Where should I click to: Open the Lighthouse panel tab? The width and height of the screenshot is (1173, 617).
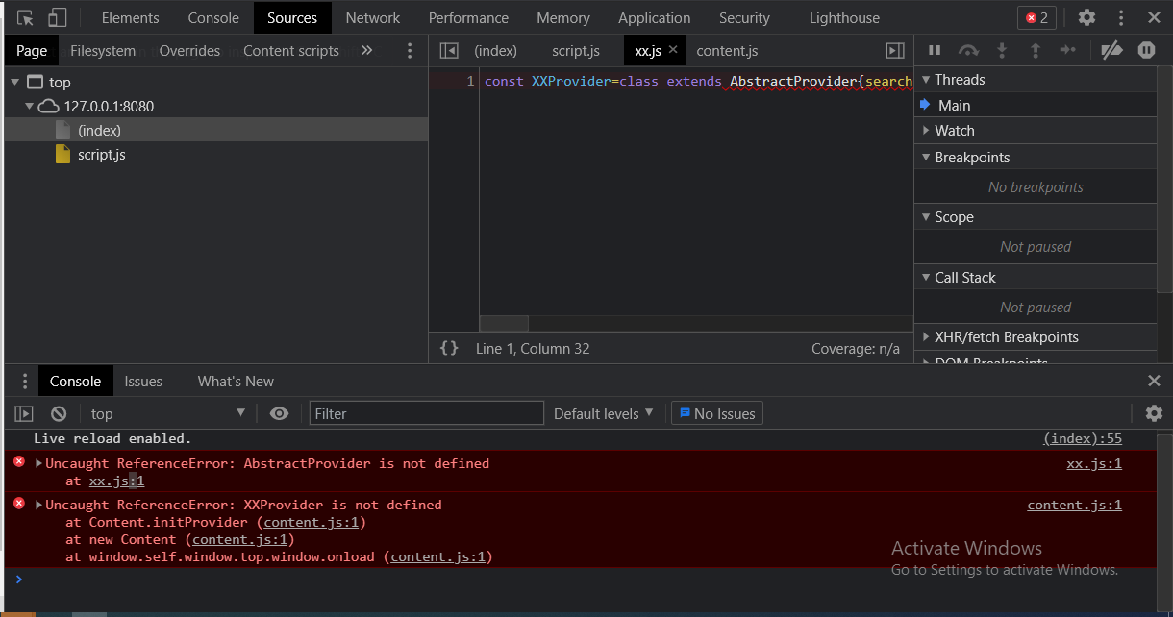tap(844, 17)
